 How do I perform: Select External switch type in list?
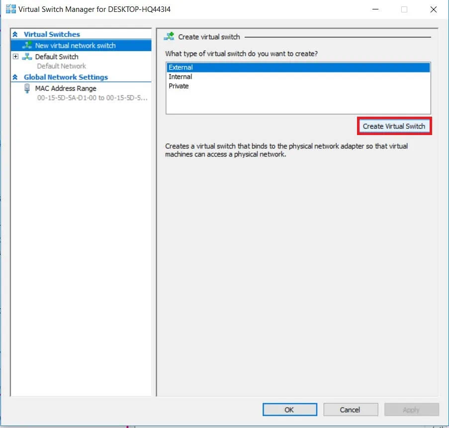click(180, 68)
